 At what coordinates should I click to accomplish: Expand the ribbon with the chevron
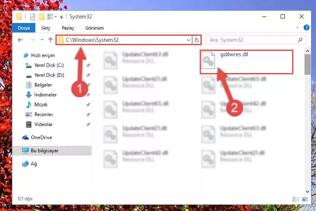coord(297,28)
